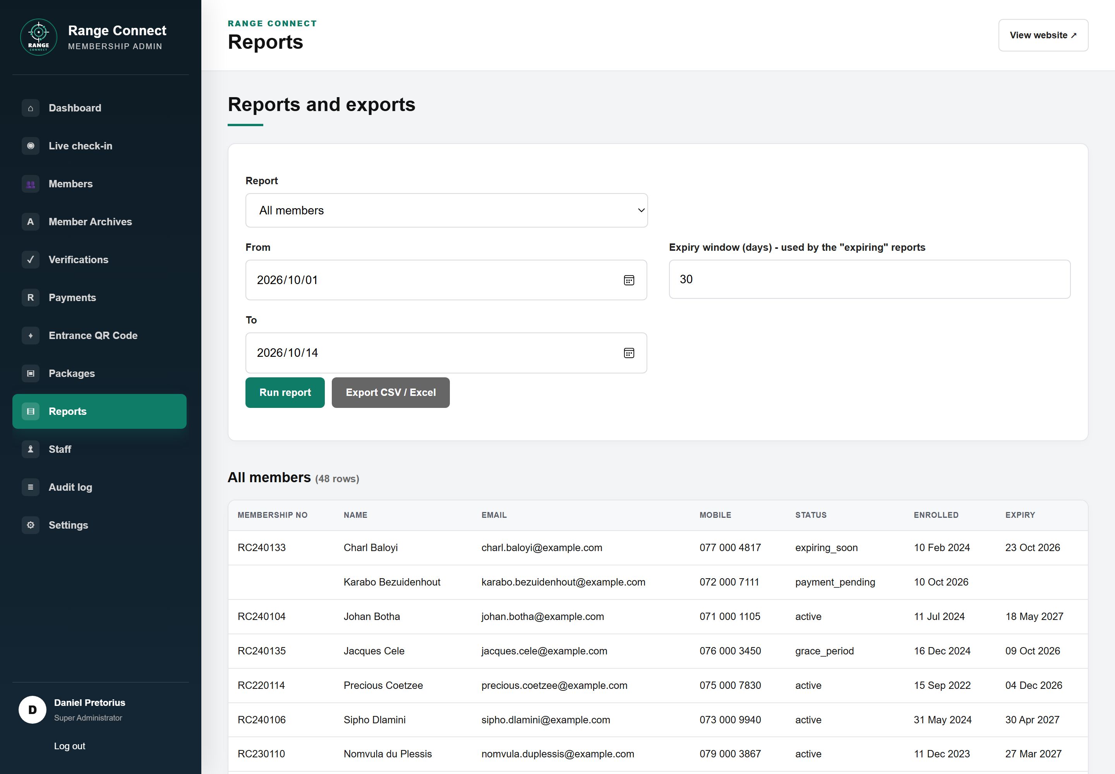Click the Audit log lines icon
Image resolution: width=1115 pixels, height=774 pixels.
(31, 487)
